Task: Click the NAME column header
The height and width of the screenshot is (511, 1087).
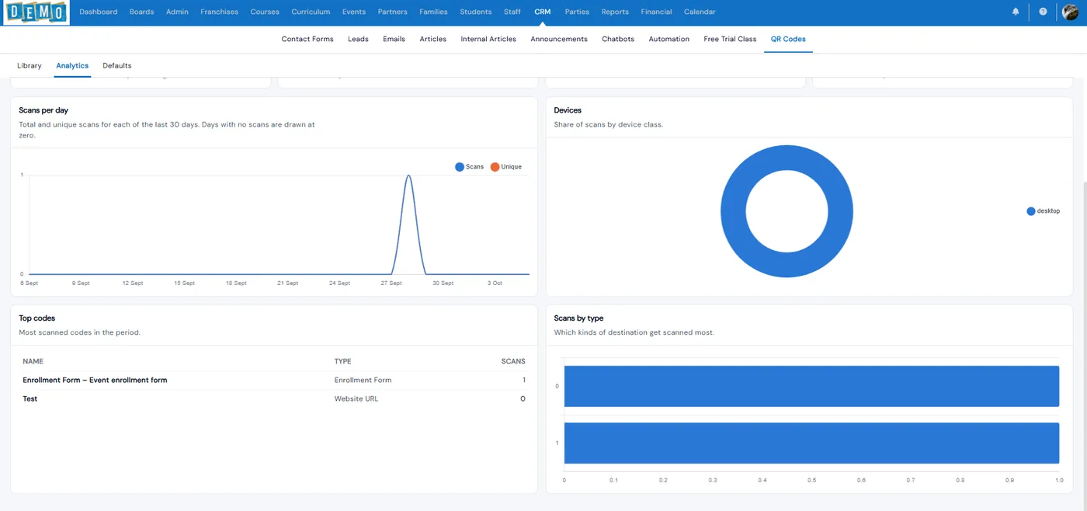Action: point(33,361)
